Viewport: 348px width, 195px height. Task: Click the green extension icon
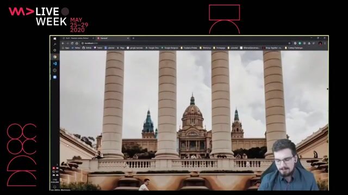tap(300, 43)
